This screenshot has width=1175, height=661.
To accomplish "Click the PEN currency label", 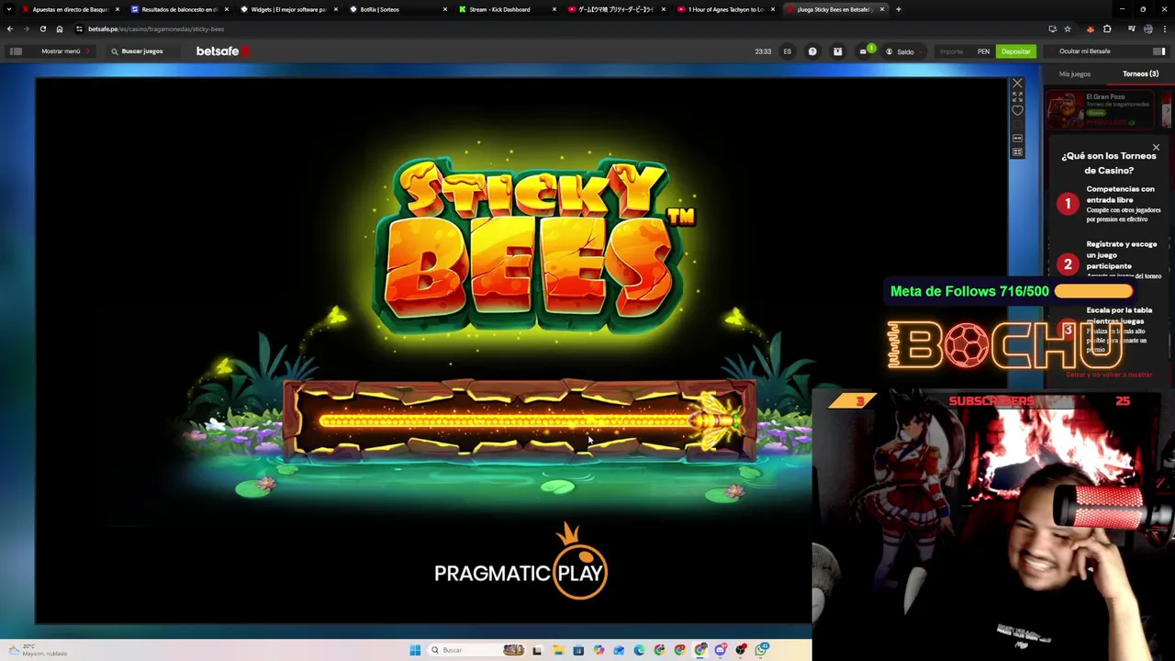I will pyautogui.click(x=983, y=51).
